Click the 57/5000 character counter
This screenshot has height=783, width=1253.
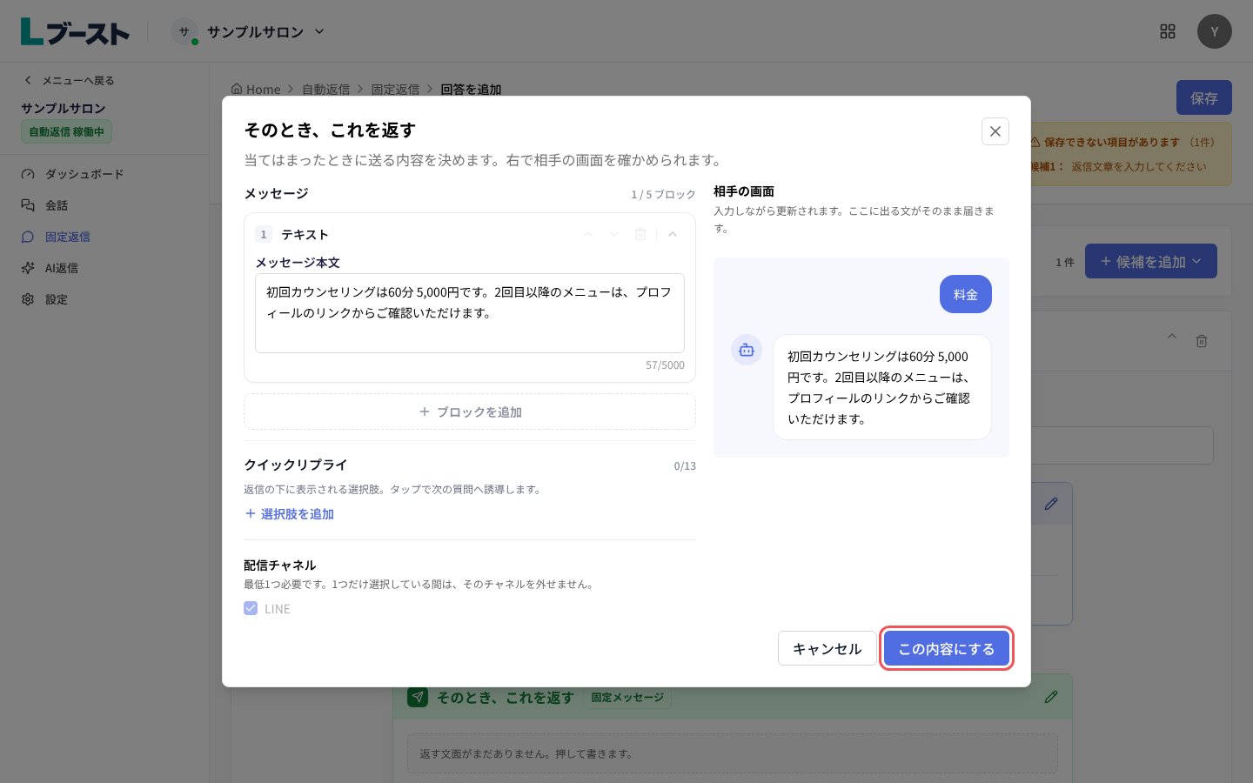pos(665,365)
